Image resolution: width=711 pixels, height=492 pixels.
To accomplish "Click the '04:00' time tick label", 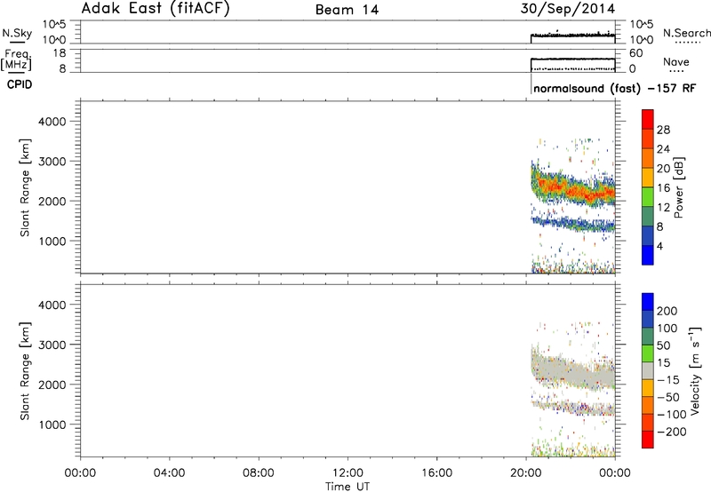I will click(169, 473).
